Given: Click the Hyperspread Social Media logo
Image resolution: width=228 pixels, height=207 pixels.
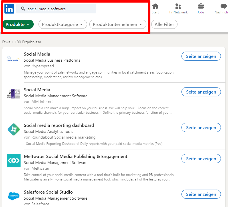Looking at the screenshot, I should pyautogui.click(x=13, y=59).
